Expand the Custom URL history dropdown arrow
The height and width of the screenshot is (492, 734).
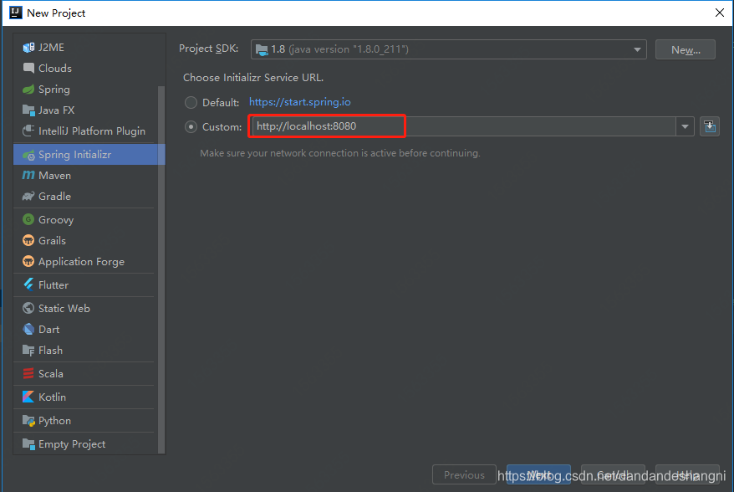pyautogui.click(x=685, y=126)
